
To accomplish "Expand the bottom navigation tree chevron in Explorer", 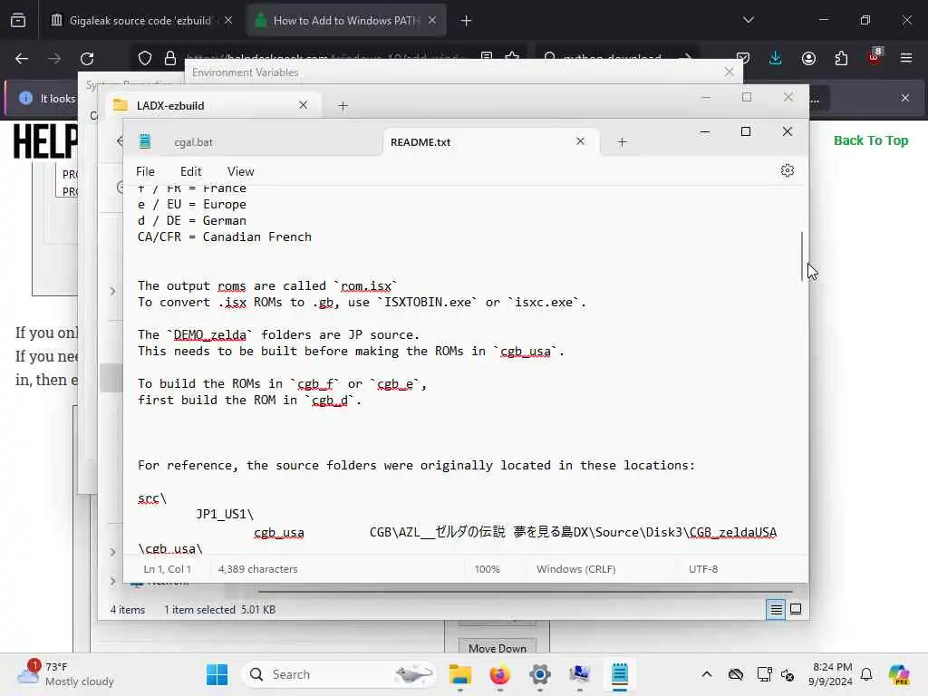I will tap(112, 581).
